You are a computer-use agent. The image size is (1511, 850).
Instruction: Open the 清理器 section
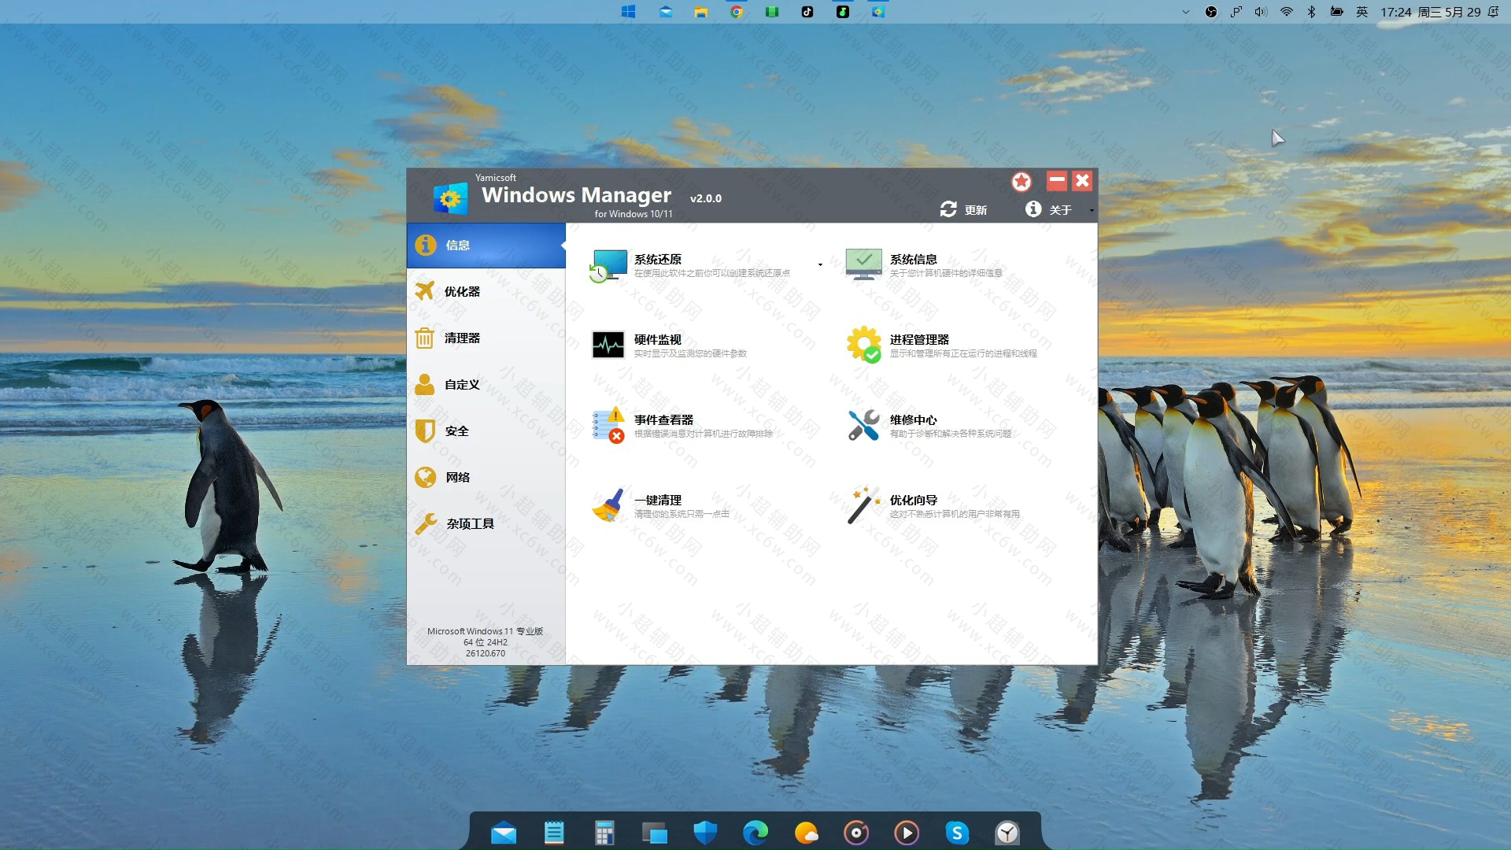point(464,338)
